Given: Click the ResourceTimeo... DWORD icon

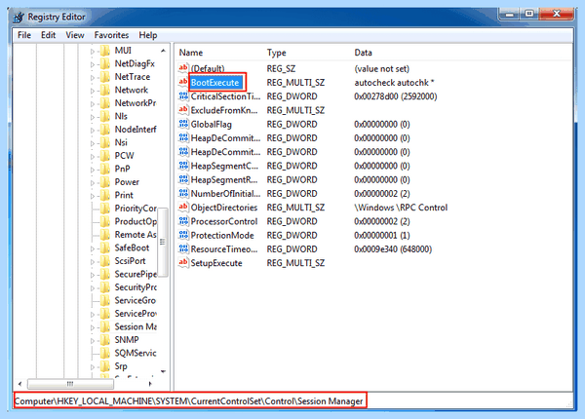Looking at the screenshot, I should 183,248.
